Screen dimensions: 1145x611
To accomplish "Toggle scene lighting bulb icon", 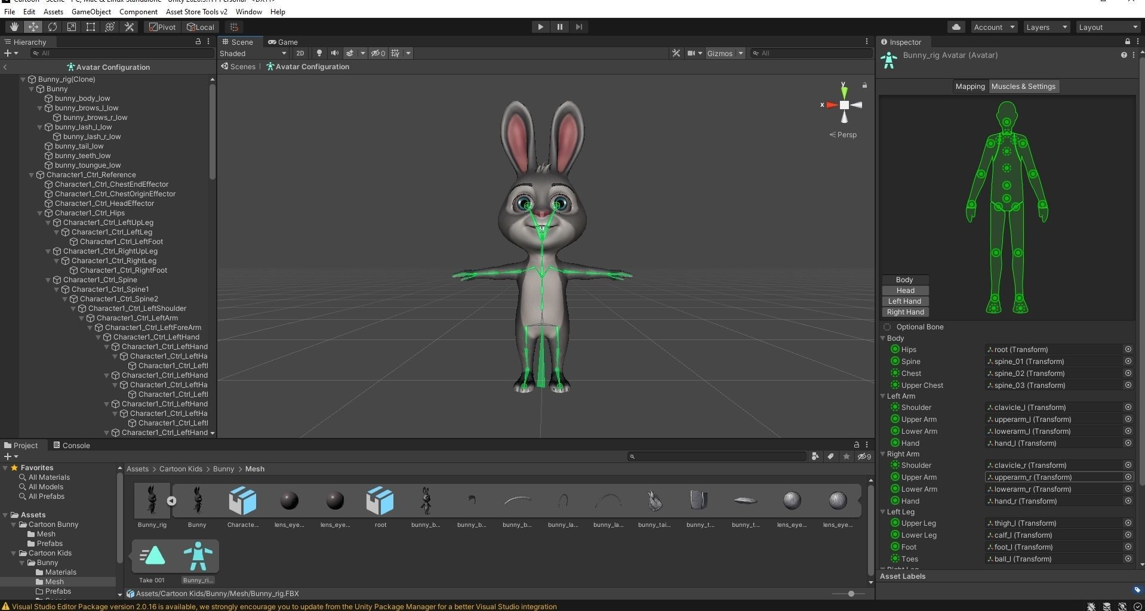I will coord(319,53).
